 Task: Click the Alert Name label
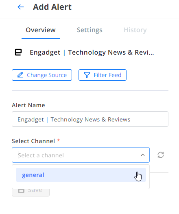click(x=28, y=105)
